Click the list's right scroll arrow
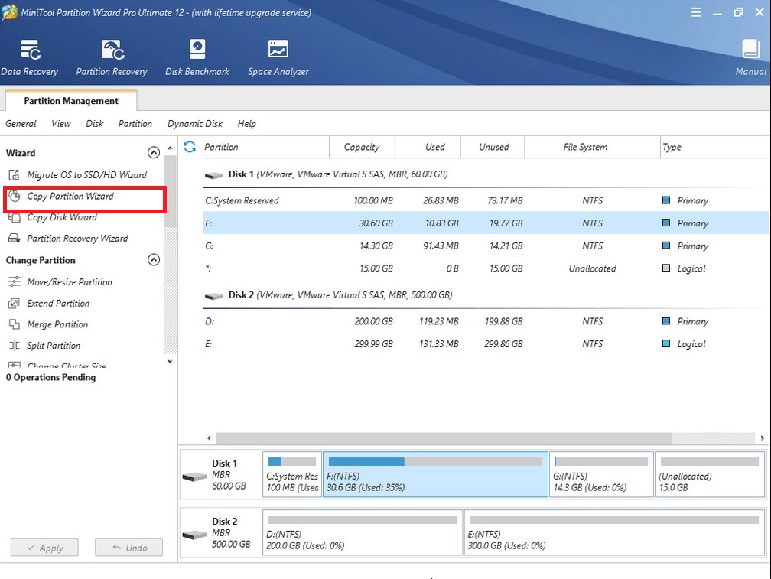This screenshot has height=579, width=771. [x=762, y=438]
